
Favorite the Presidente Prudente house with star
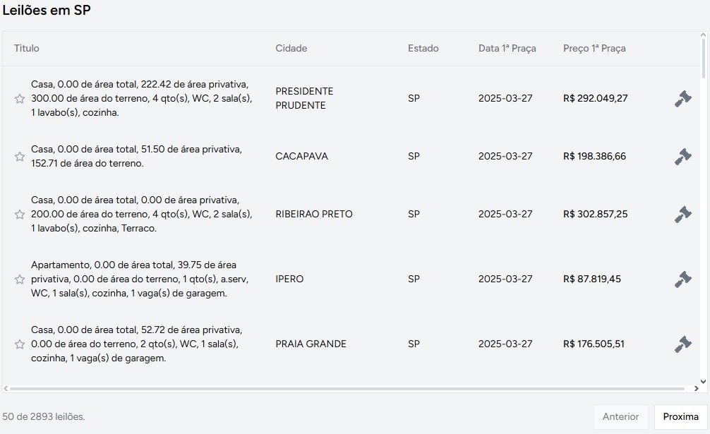tap(20, 99)
